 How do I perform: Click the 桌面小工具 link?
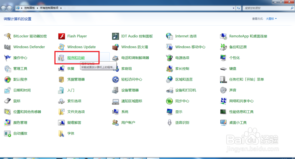point(238,122)
